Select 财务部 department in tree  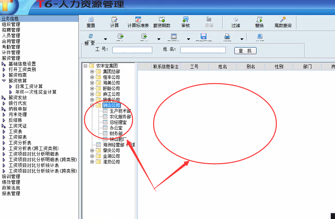(x=116, y=133)
